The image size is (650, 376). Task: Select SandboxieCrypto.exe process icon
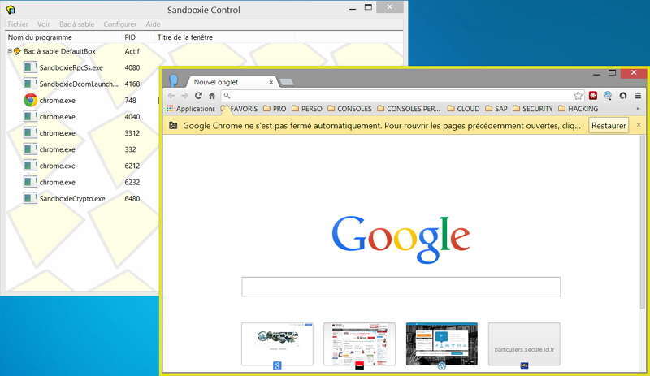pyautogui.click(x=30, y=199)
